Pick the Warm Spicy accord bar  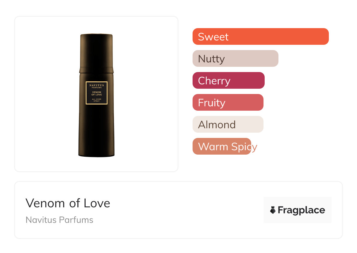click(x=222, y=146)
